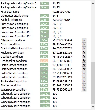
Task: Click the vertical scrollbar thumb
Action: pyautogui.click(x=93, y=83)
